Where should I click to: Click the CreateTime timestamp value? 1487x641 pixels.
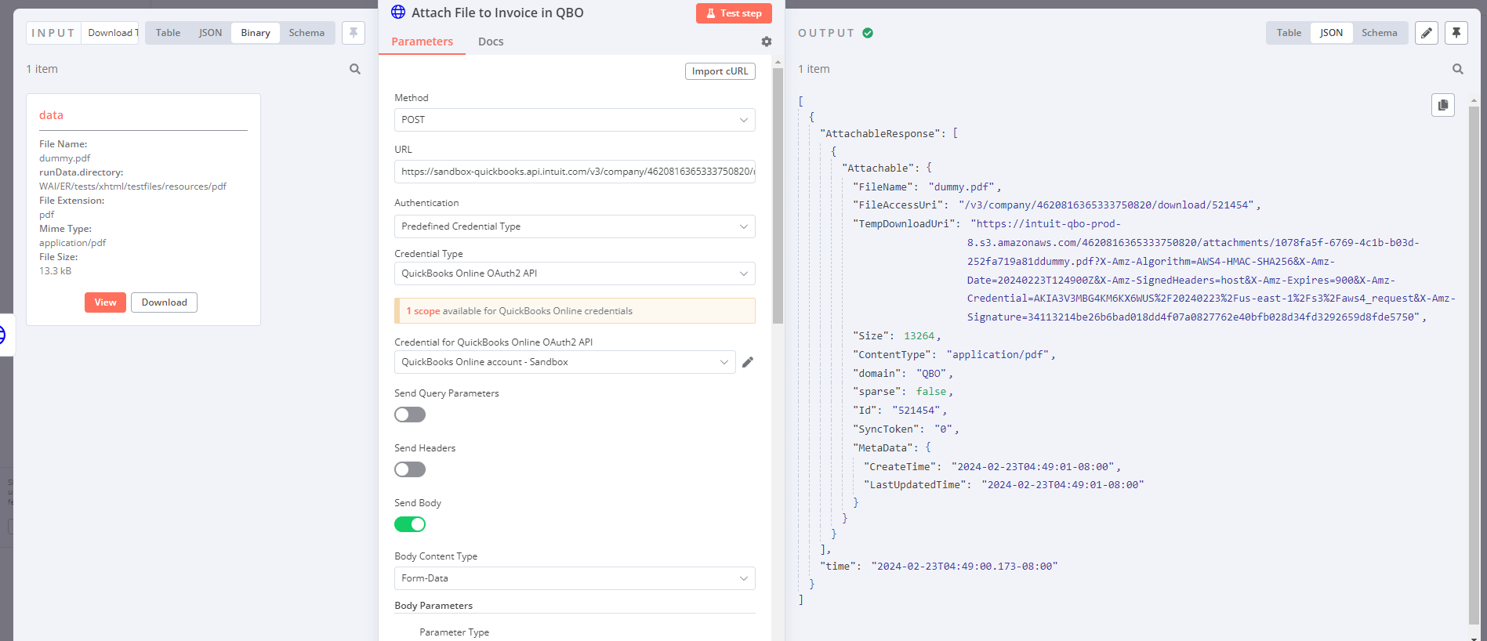tap(1034, 467)
